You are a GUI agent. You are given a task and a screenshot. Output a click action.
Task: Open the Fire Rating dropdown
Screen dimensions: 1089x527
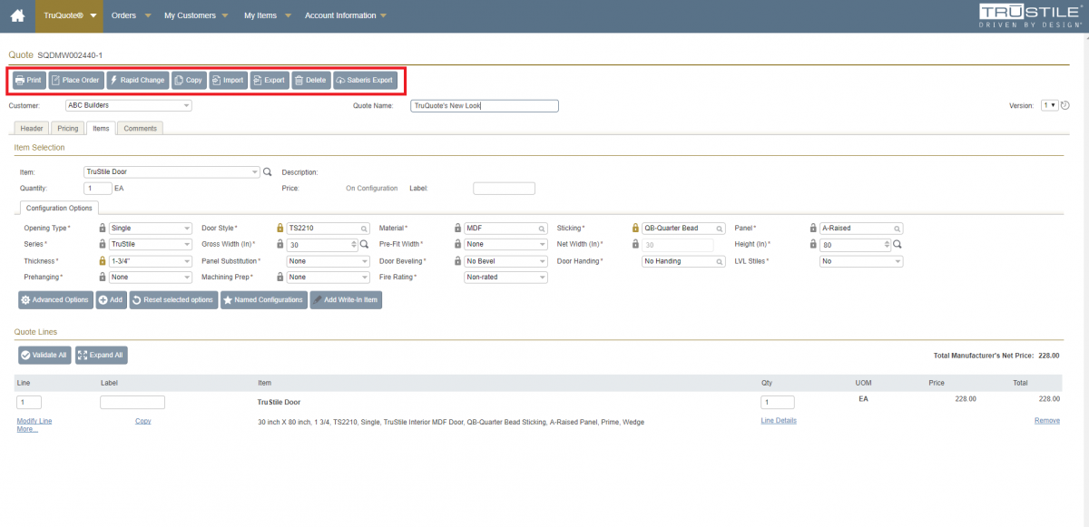pos(505,278)
